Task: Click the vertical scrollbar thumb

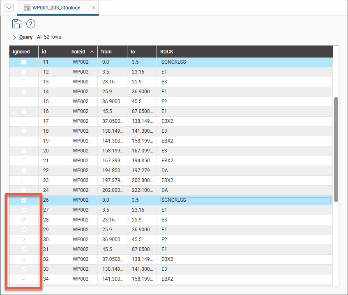Action: 336,149
